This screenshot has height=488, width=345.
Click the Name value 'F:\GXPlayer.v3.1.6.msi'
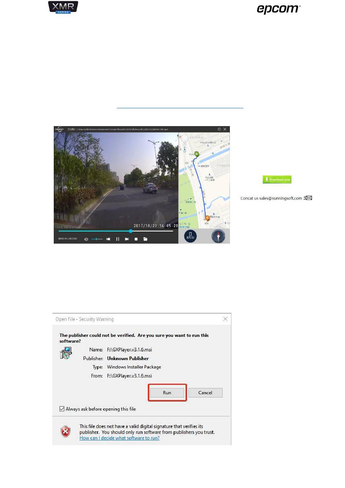click(130, 350)
